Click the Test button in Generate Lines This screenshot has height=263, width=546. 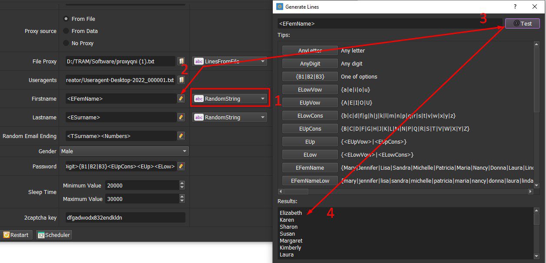(x=523, y=23)
